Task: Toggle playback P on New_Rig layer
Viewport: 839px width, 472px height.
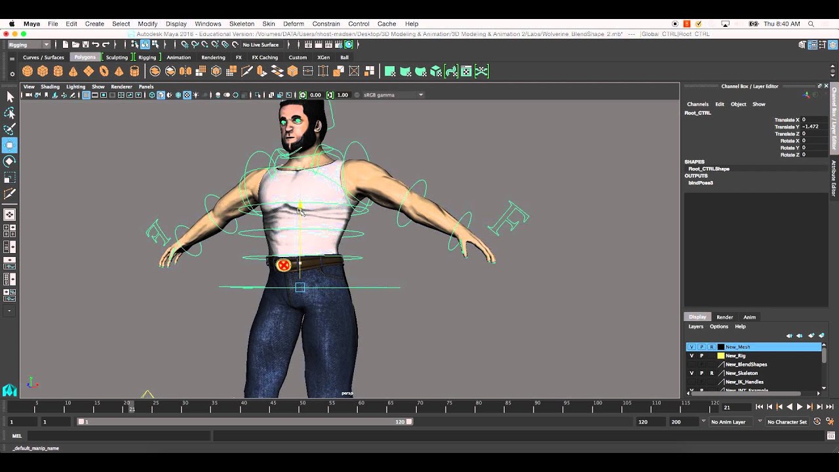Action: click(x=701, y=356)
